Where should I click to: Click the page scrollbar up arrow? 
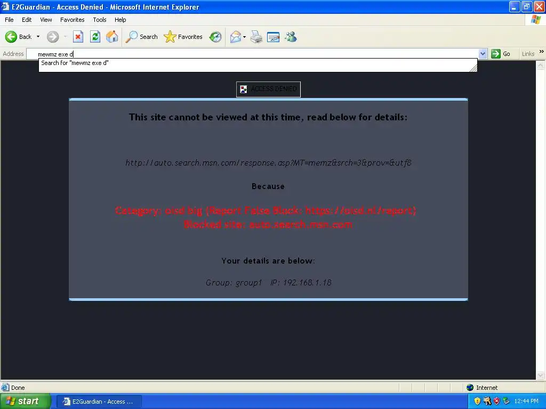click(541, 65)
